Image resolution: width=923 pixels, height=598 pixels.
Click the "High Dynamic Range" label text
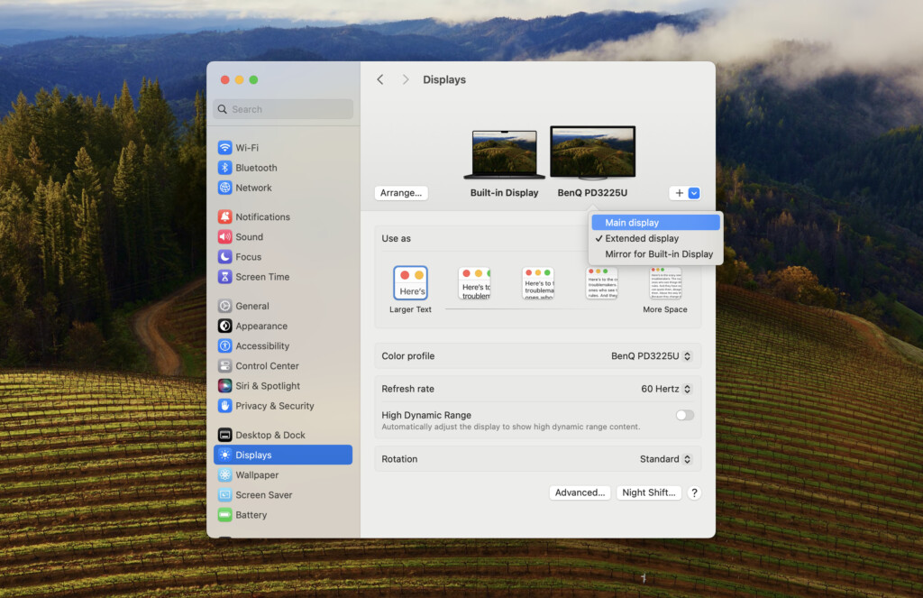(x=426, y=415)
